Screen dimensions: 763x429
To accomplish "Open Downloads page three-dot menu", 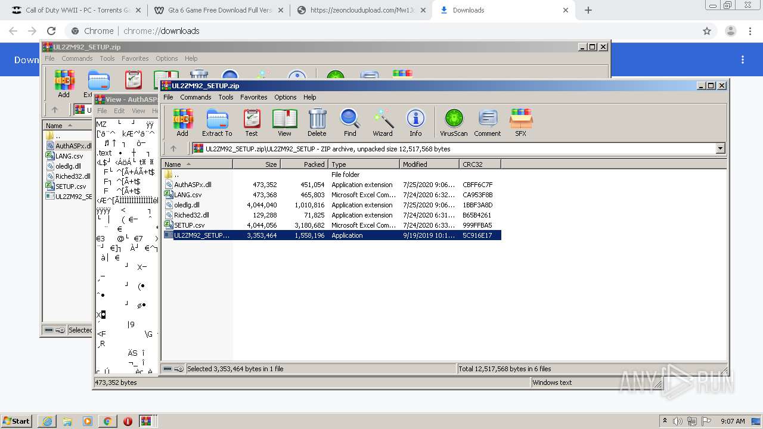I will 743,60.
